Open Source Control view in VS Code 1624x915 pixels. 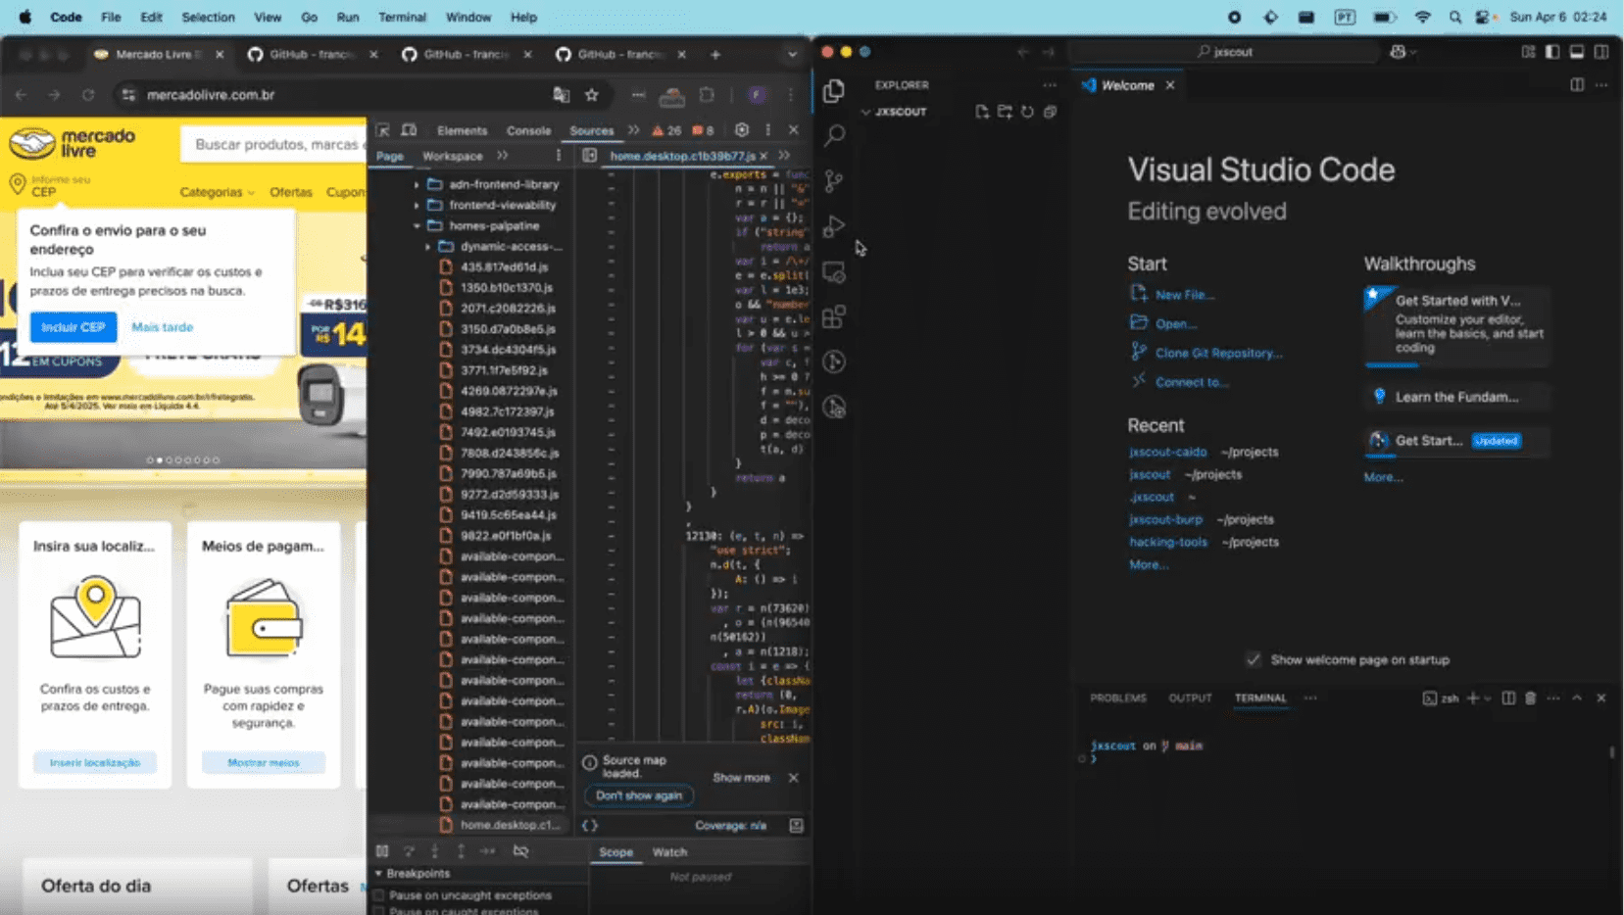(x=834, y=180)
